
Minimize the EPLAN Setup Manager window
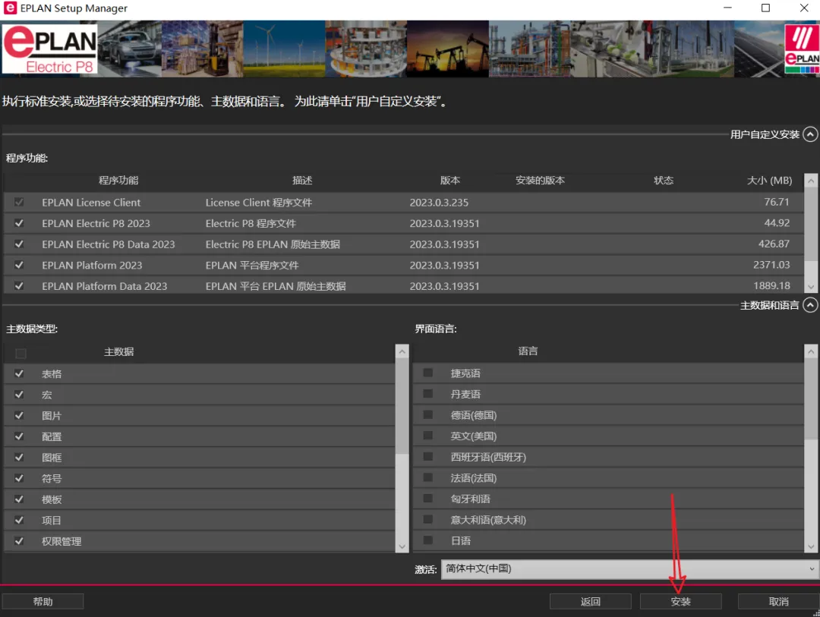tap(727, 8)
